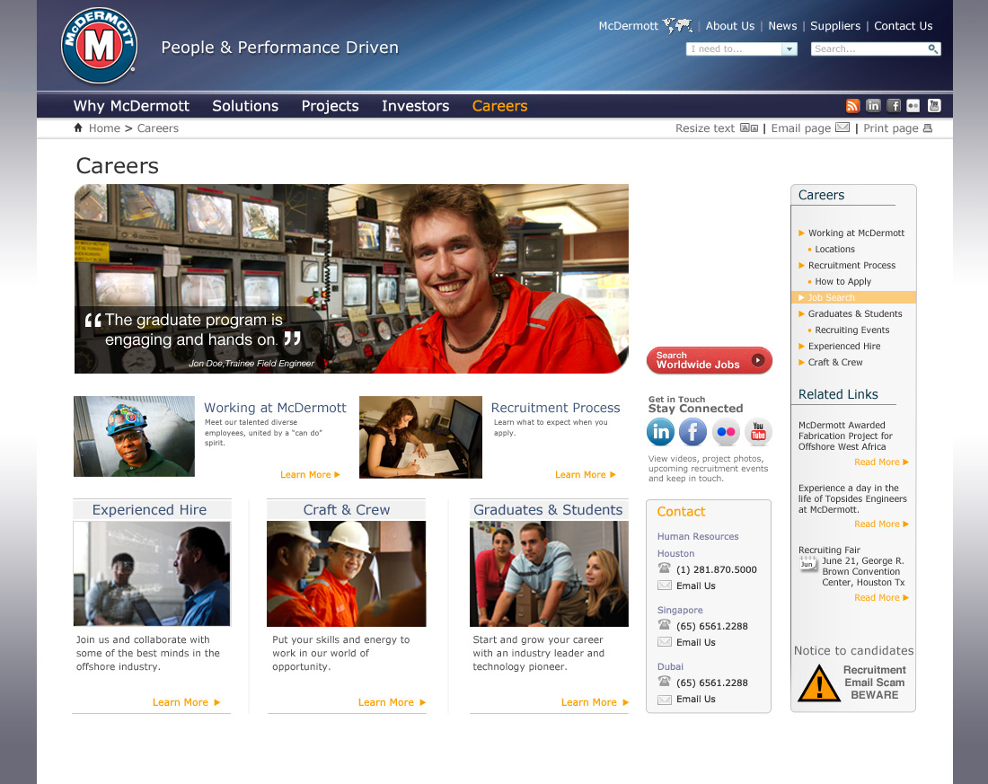Select the Investors main menu item
This screenshot has width=988, height=784.
click(x=415, y=106)
